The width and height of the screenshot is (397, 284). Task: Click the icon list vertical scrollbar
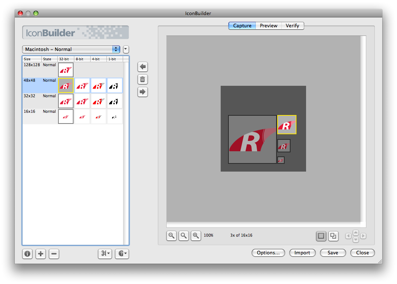pos(126,153)
